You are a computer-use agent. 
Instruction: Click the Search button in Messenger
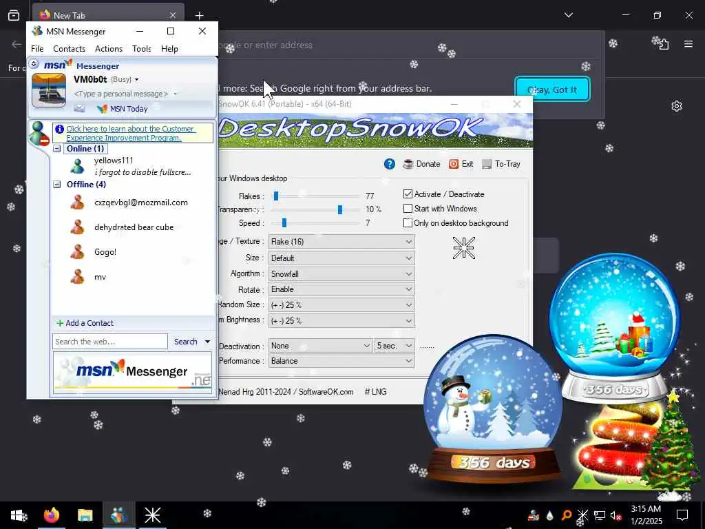186,342
